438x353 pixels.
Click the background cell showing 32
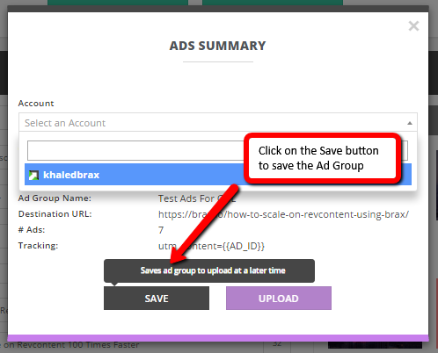pos(277,344)
